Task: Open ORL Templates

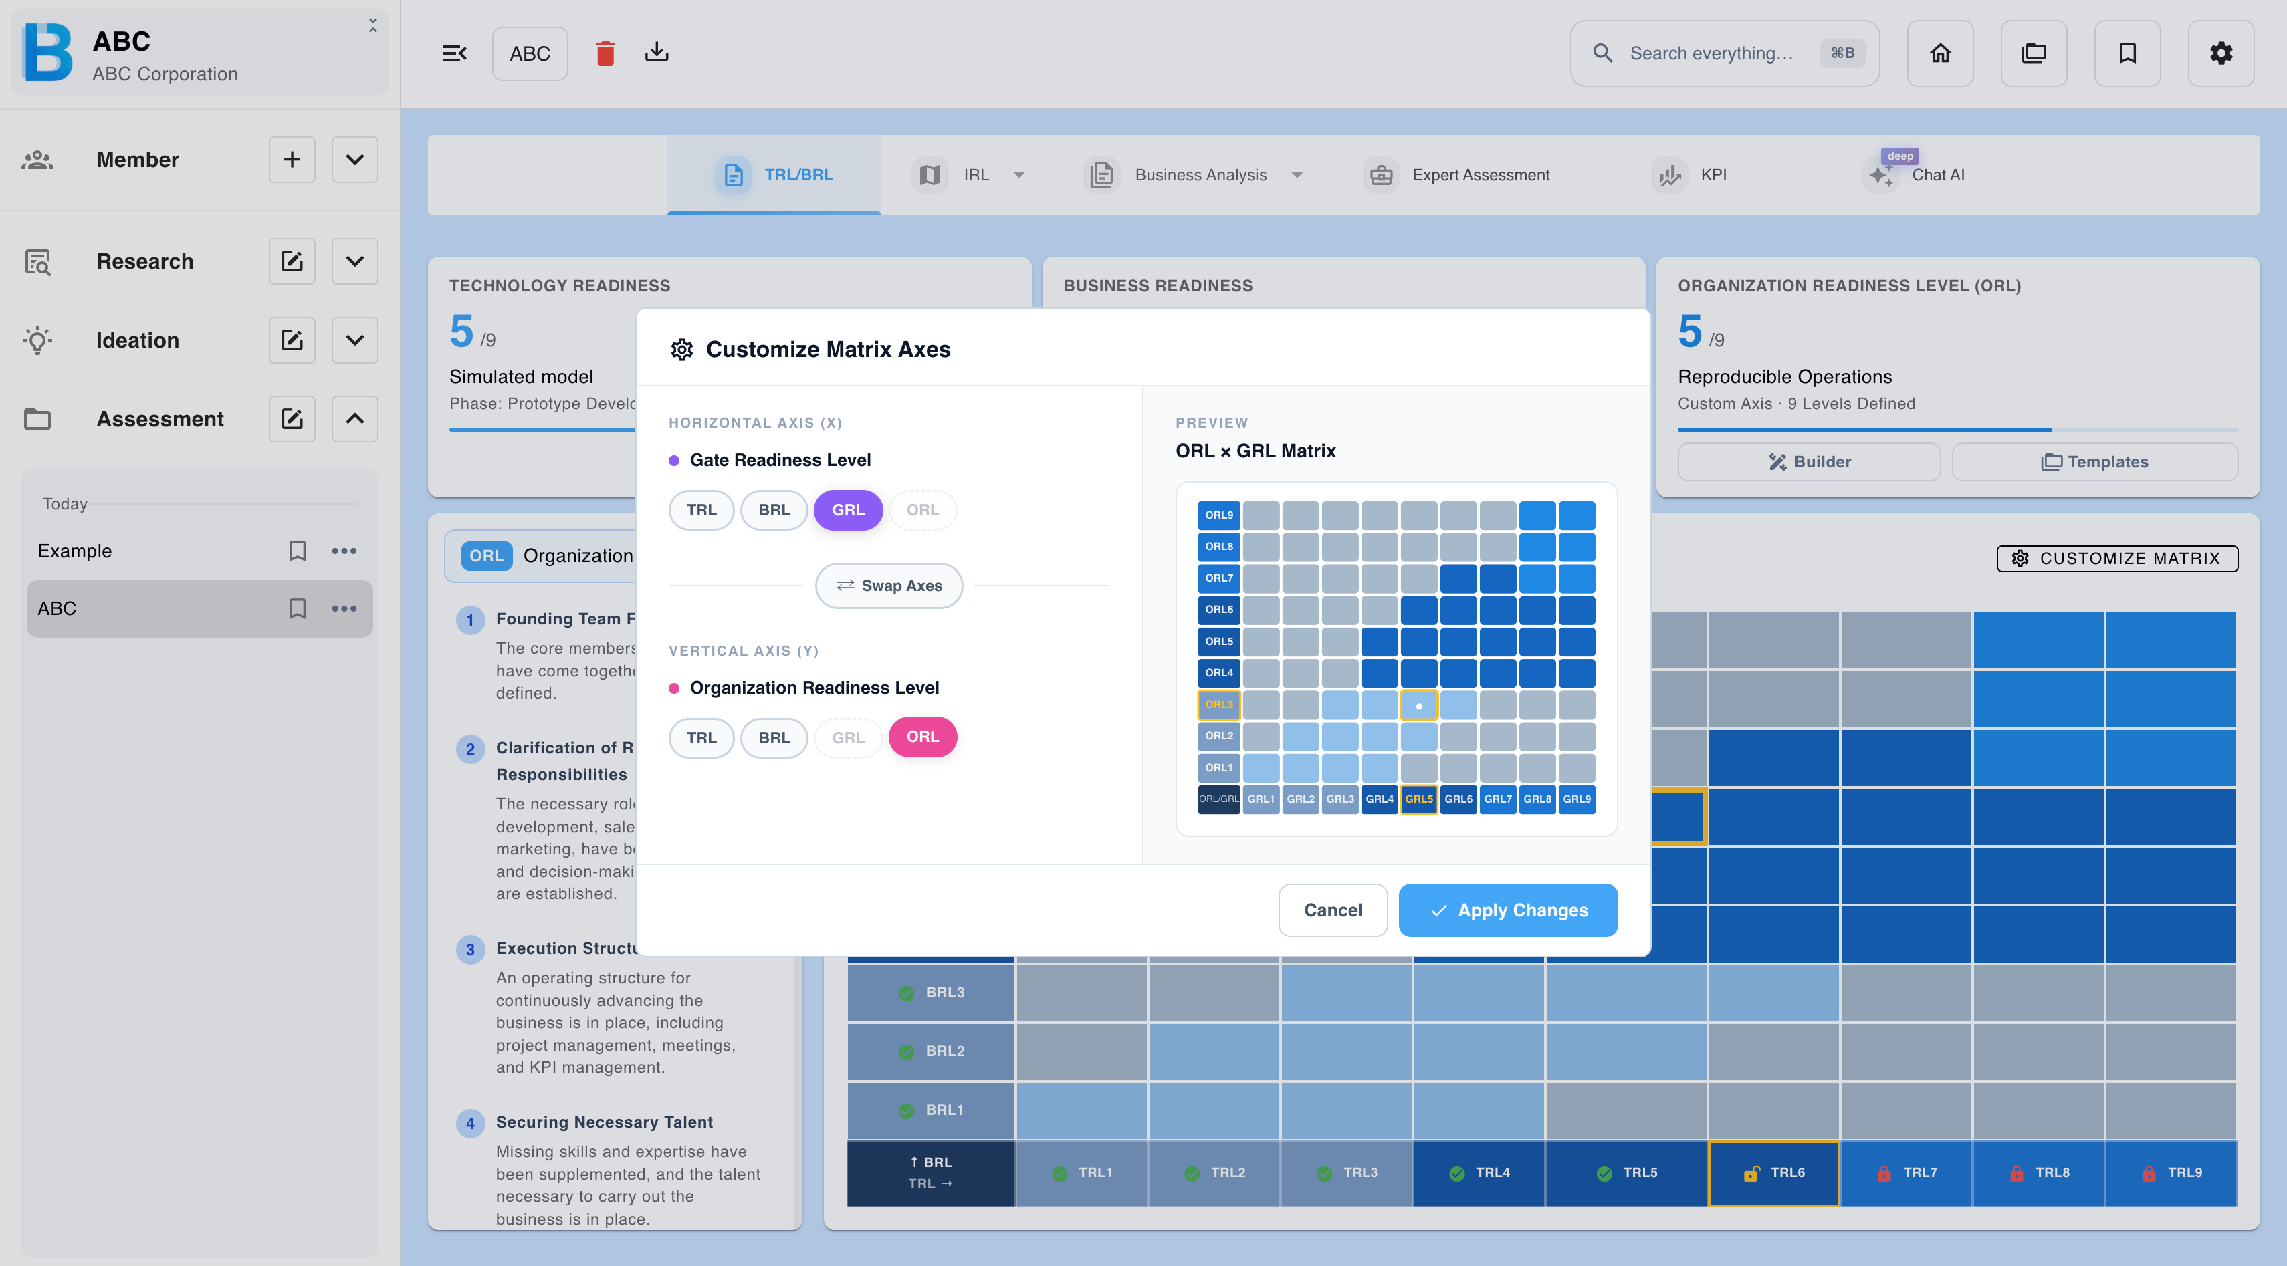Action: pyautogui.click(x=2094, y=461)
